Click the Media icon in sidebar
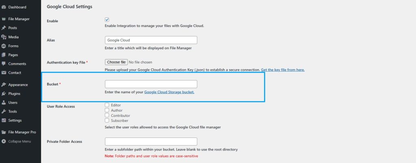The image size is (416, 163). tap(4, 37)
